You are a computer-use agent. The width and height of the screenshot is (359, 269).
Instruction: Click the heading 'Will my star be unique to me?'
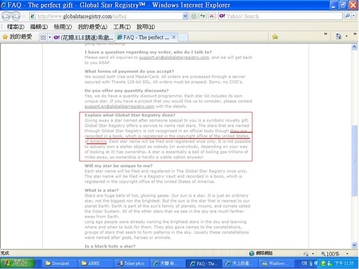pos(118,166)
